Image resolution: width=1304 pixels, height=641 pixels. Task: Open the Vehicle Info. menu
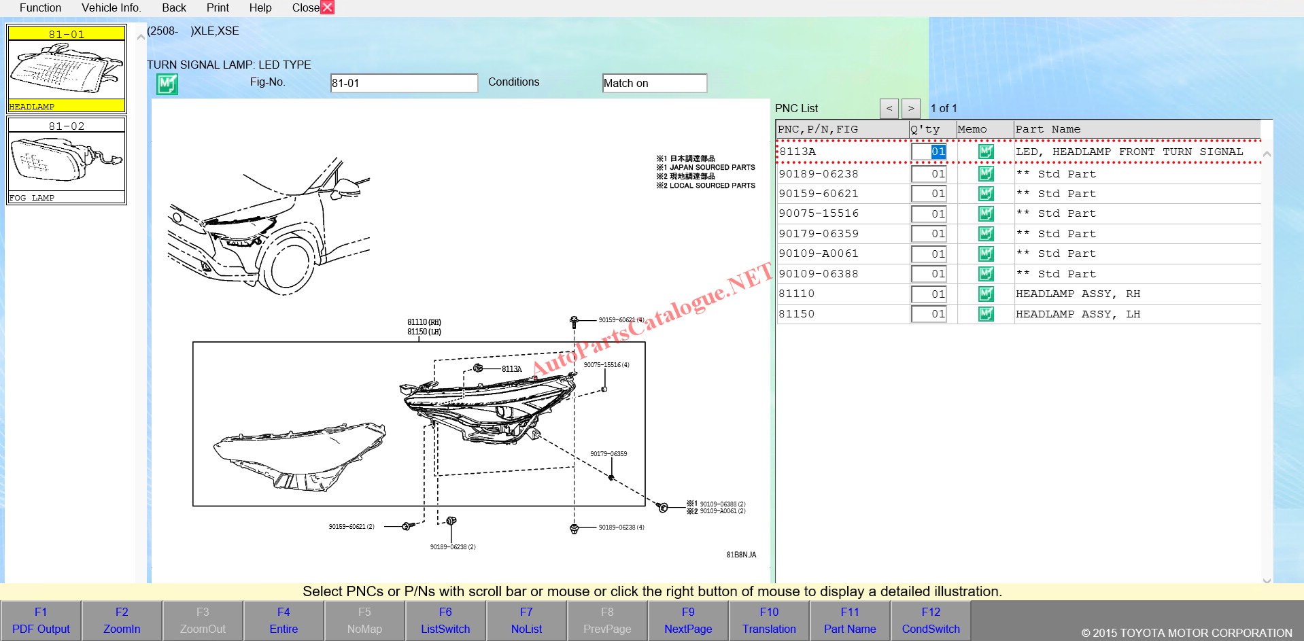coord(111,7)
